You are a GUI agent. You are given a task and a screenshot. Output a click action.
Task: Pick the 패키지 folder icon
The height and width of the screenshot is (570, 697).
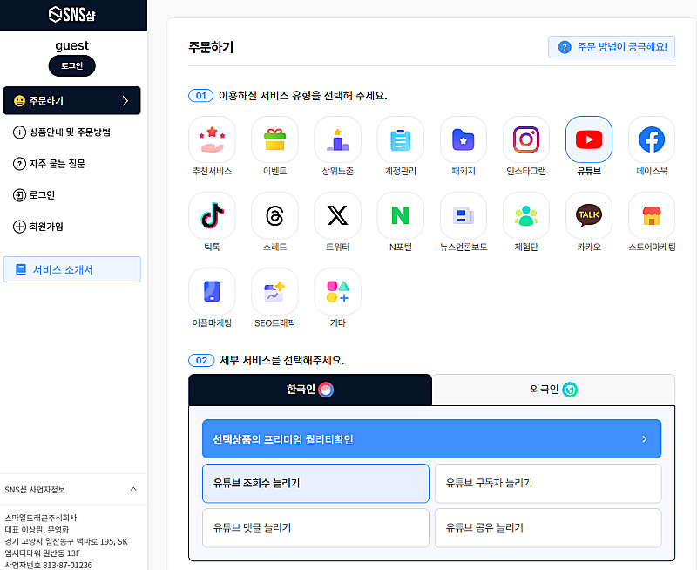(x=464, y=139)
